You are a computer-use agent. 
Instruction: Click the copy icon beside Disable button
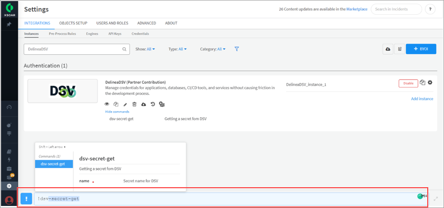click(x=422, y=83)
